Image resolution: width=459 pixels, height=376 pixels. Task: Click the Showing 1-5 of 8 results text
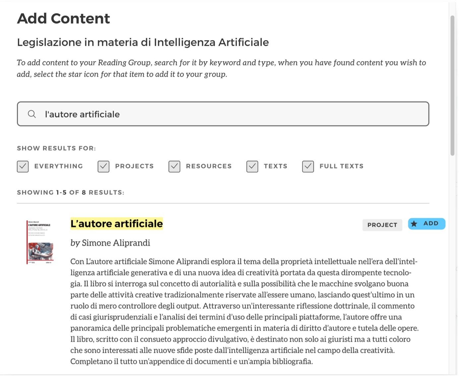pos(71,192)
